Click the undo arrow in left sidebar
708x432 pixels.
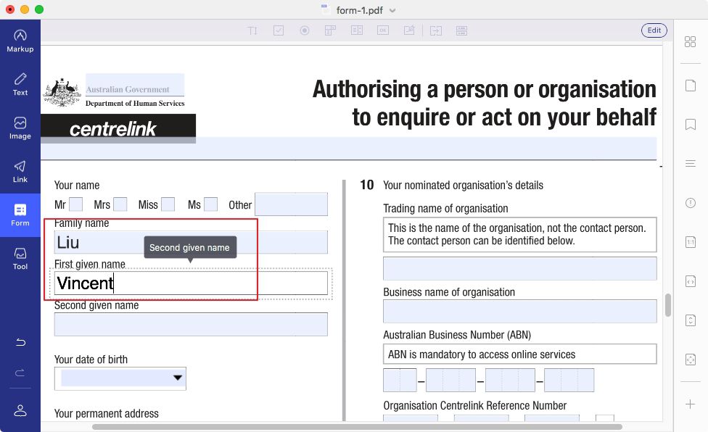click(20, 342)
